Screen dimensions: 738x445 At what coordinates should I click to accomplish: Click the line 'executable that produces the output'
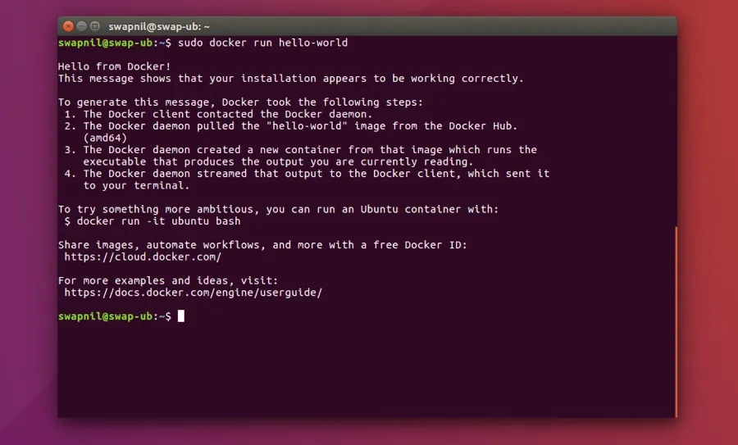tap(278, 161)
